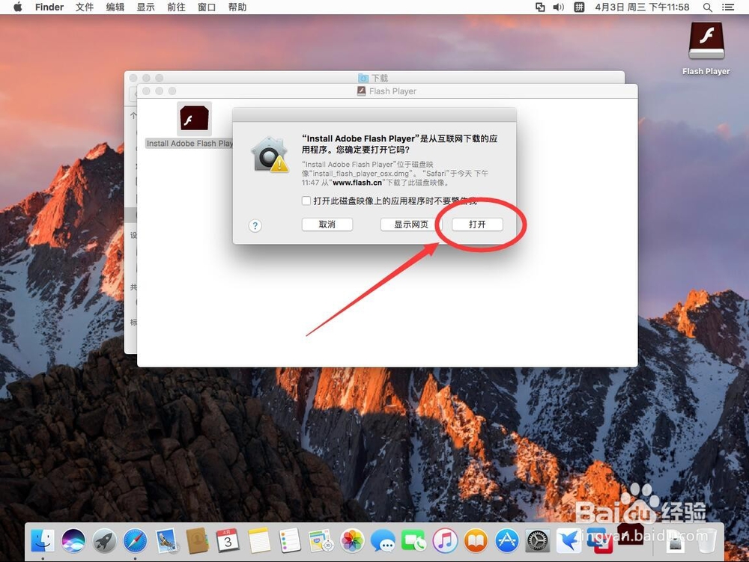Click the 取消 button

click(327, 225)
